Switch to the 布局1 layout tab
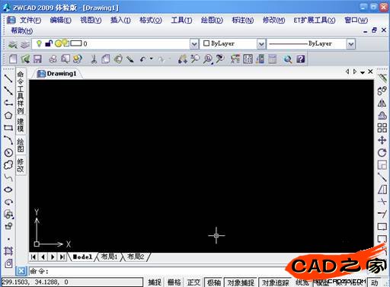This screenshot has height=287, width=390. (109, 257)
